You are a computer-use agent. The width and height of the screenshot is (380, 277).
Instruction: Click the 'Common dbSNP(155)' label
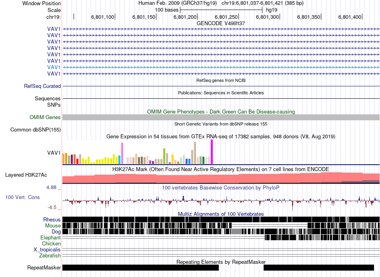35,130
